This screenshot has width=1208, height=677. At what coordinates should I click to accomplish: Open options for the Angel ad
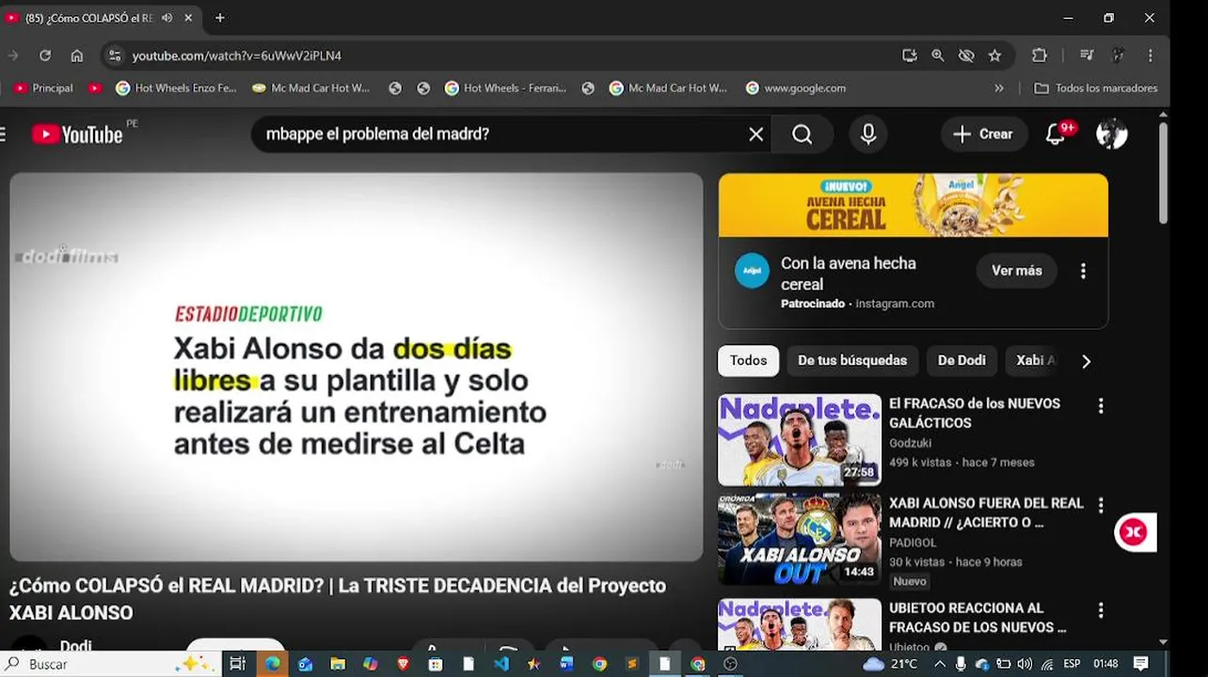[x=1083, y=271]
